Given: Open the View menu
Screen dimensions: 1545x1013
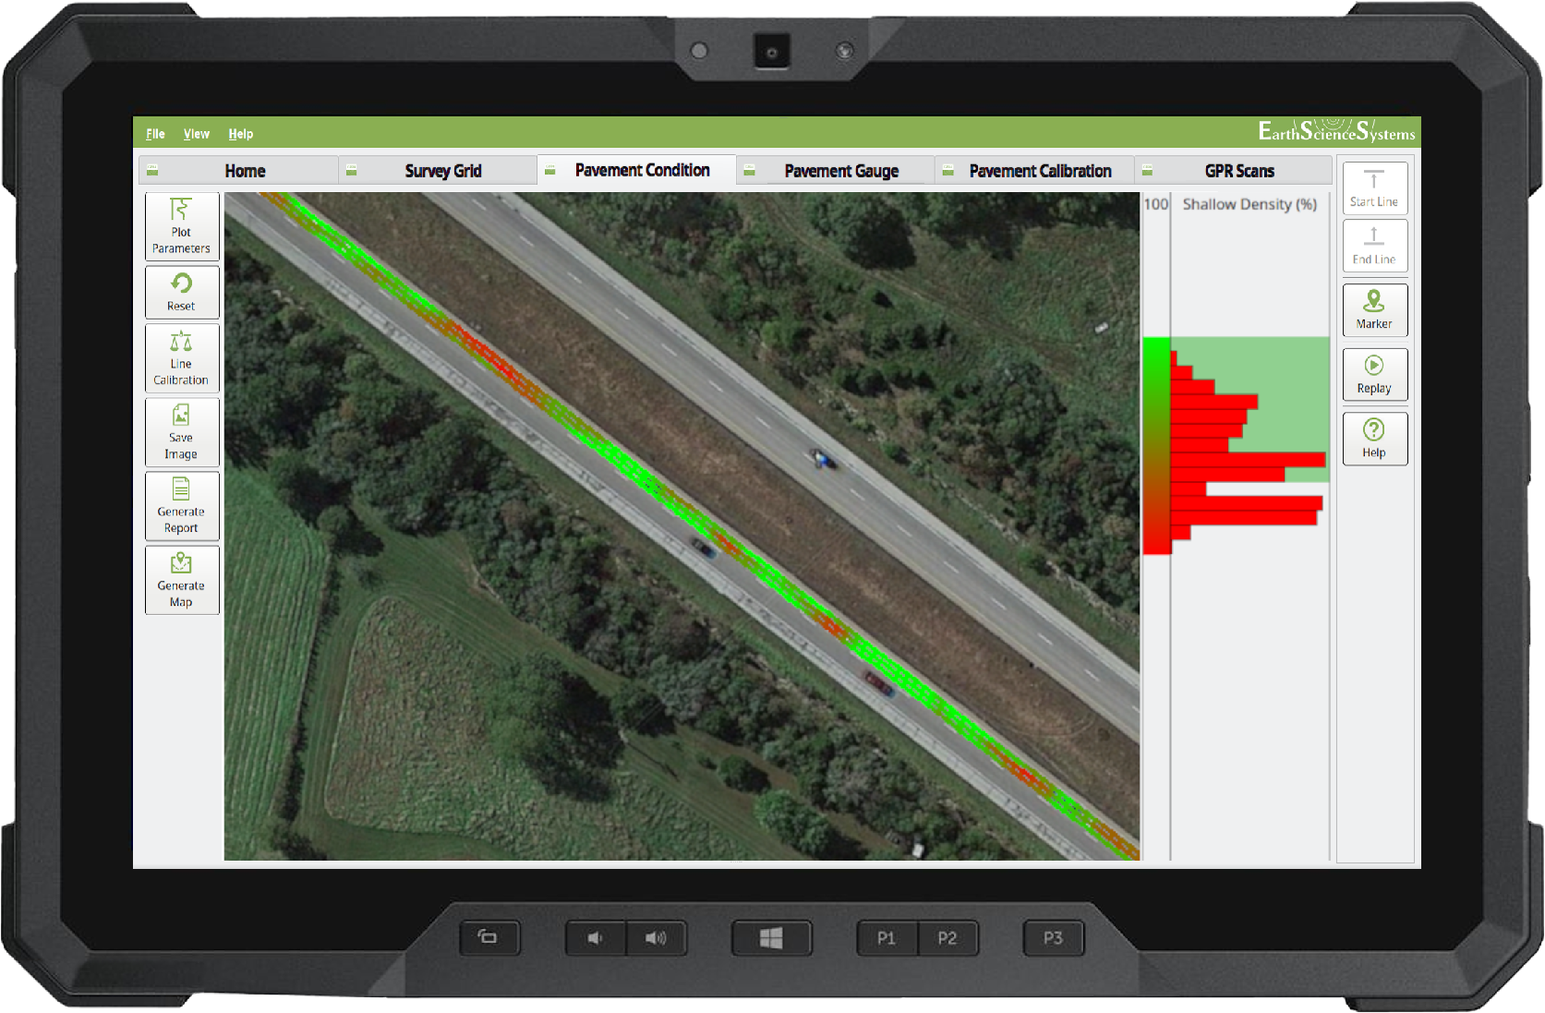Looking at the screenshot, I should click(x=196, y=134).
